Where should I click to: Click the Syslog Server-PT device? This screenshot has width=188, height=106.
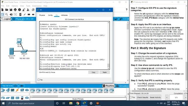pos(11,51)
